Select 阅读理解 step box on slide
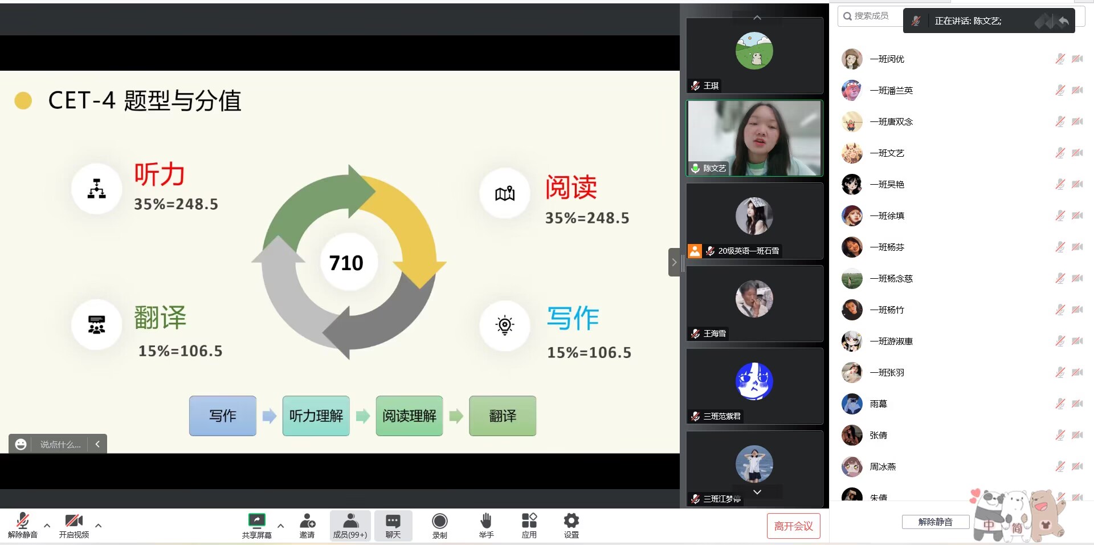Screen dimensions: 1094x545 tap(409, 416)
